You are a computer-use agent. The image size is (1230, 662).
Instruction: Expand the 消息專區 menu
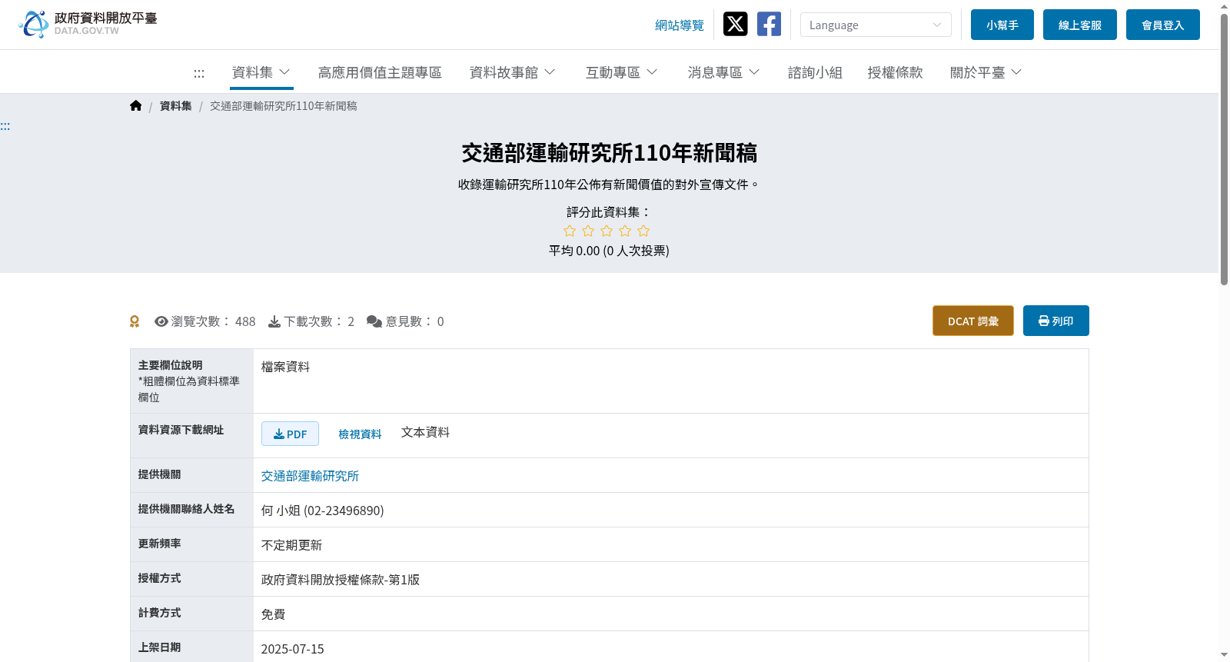point(723,72)
